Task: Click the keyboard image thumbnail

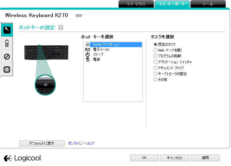Action: pyautogui.click(x=46, y=52)
